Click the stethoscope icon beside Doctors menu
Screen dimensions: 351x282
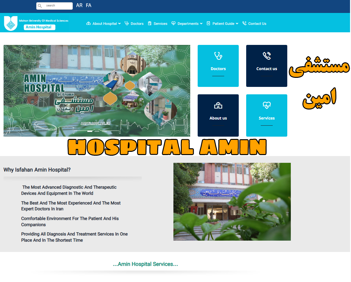click(x=127, y=24)
